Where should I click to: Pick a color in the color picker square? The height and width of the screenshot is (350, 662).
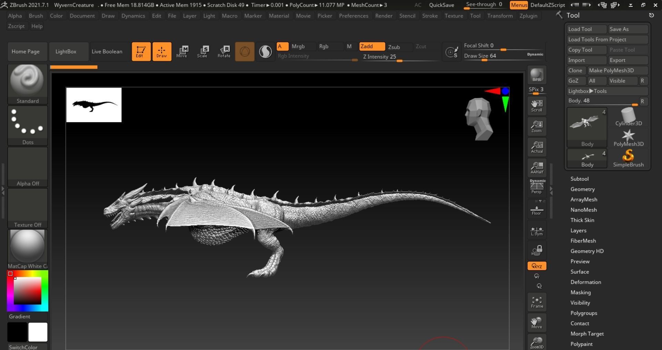pos(28,291)
